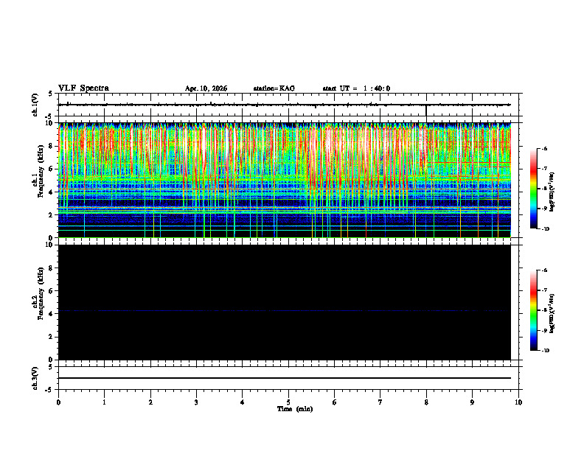Click the "ch.3(V)" axis label of bottom panel
Viewport: 584px width, 451px height.
[x=35, y=378]
